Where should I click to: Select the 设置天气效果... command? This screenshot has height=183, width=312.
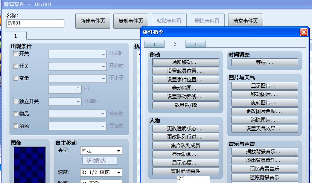point(265,129)
